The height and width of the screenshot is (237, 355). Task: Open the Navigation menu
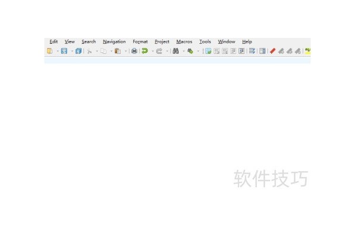114,41
